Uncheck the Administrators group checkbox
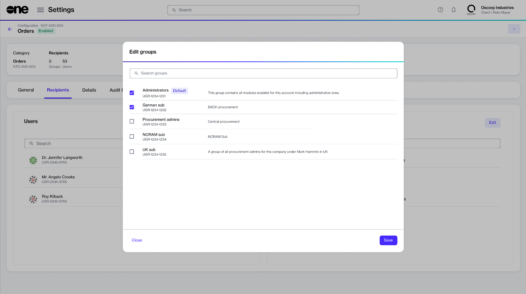526x294 pixels. coord(132,93)
